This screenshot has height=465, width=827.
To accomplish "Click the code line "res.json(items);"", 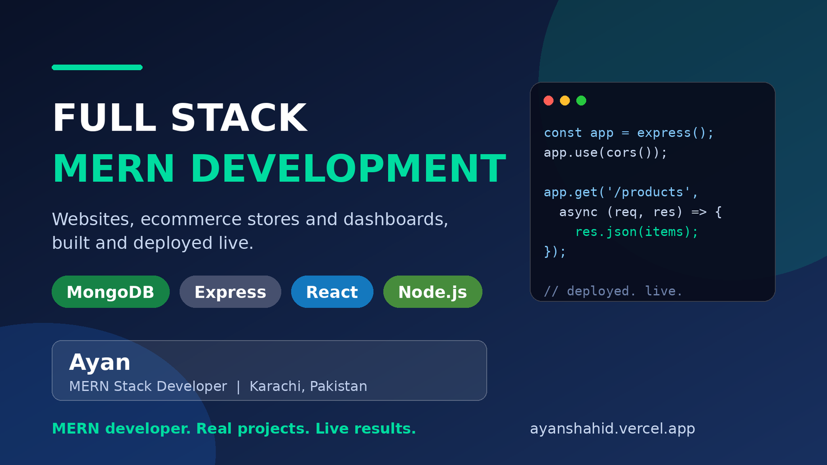I will click(x=636, y=232).
